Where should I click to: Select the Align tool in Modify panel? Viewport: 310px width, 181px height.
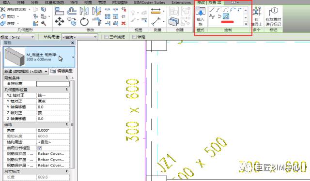(59, 11)
